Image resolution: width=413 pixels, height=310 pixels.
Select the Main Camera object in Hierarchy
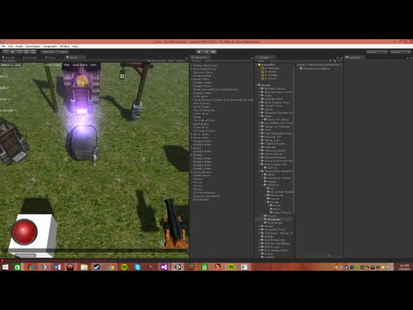point(201,103)
